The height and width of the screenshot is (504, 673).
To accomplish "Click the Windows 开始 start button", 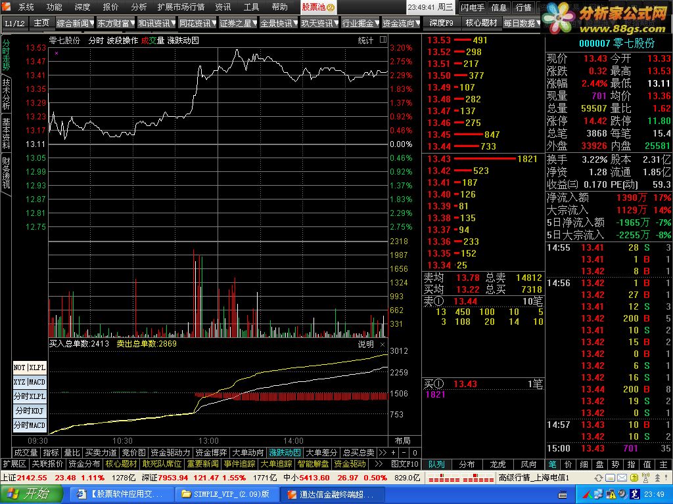I will [31, 494].
